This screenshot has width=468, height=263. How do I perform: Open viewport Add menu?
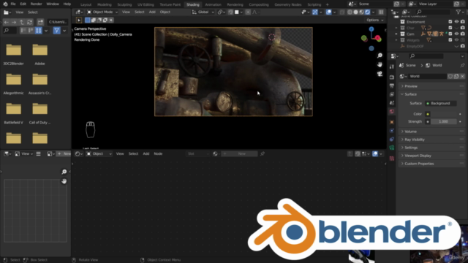[152, 12]
